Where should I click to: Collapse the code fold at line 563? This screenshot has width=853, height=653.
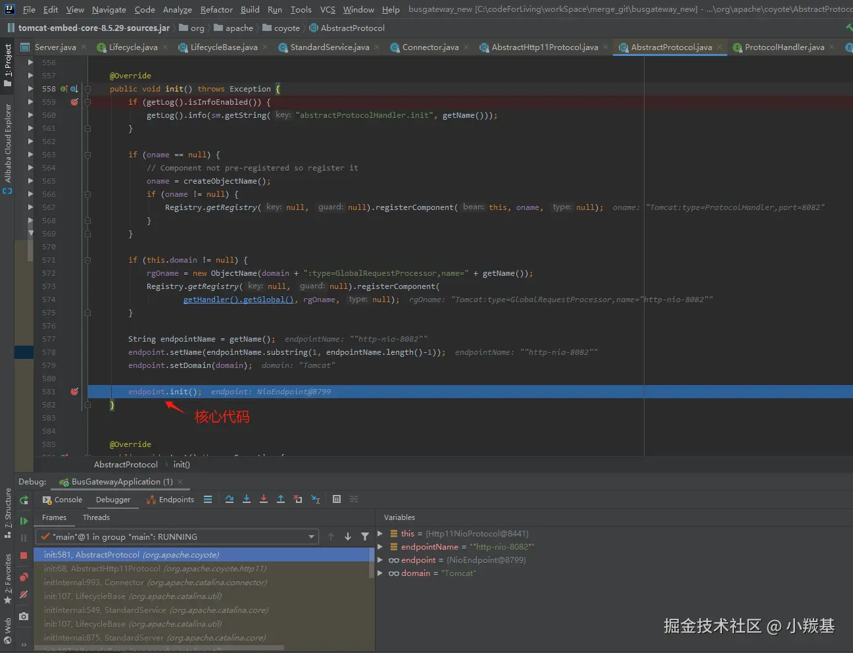[x=87, y=155]
